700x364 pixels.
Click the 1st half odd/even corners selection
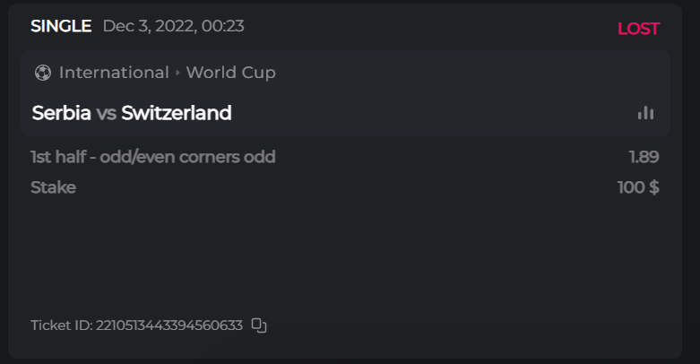(152, 158)
